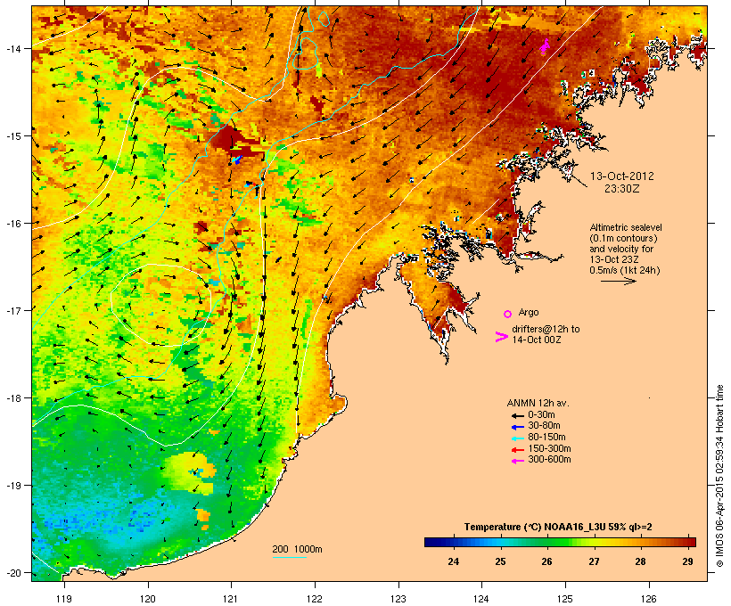Click the colorbar value 27

594,561
